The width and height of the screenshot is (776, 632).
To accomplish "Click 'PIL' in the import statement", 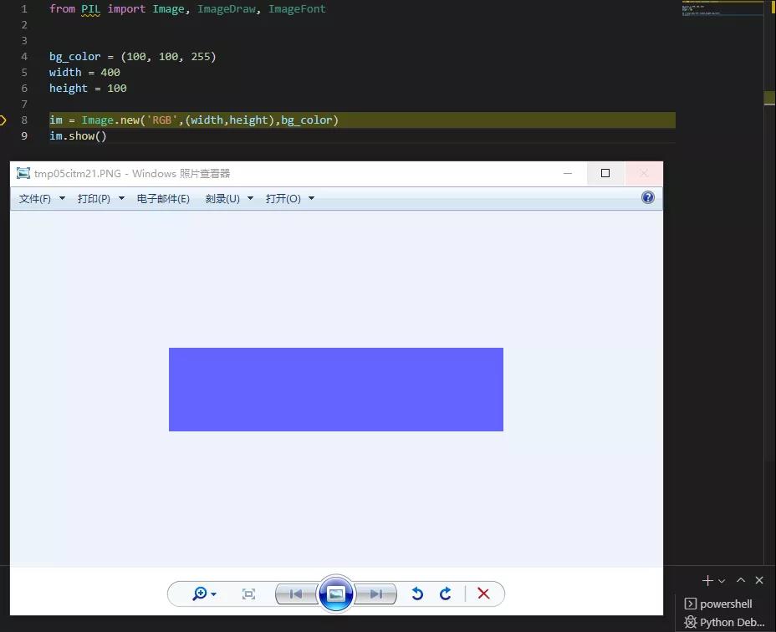I will pos(90,9).
